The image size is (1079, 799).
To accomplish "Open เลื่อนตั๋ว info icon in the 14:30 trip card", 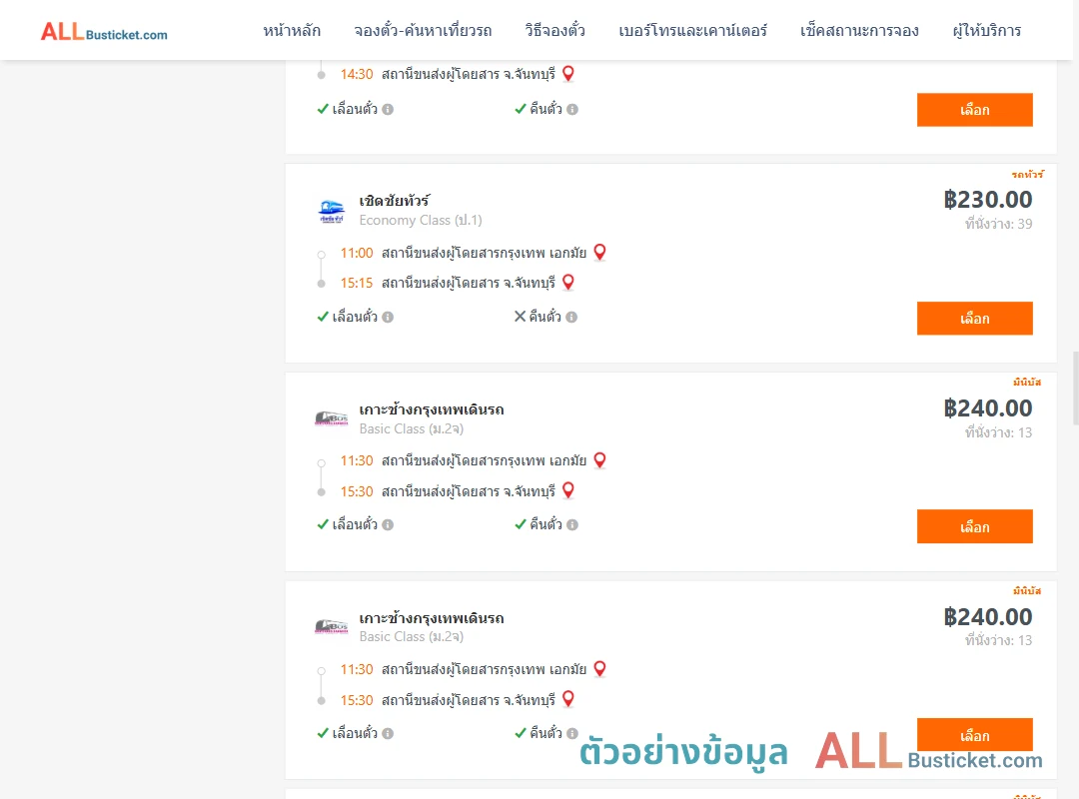I will pos(388,110).
